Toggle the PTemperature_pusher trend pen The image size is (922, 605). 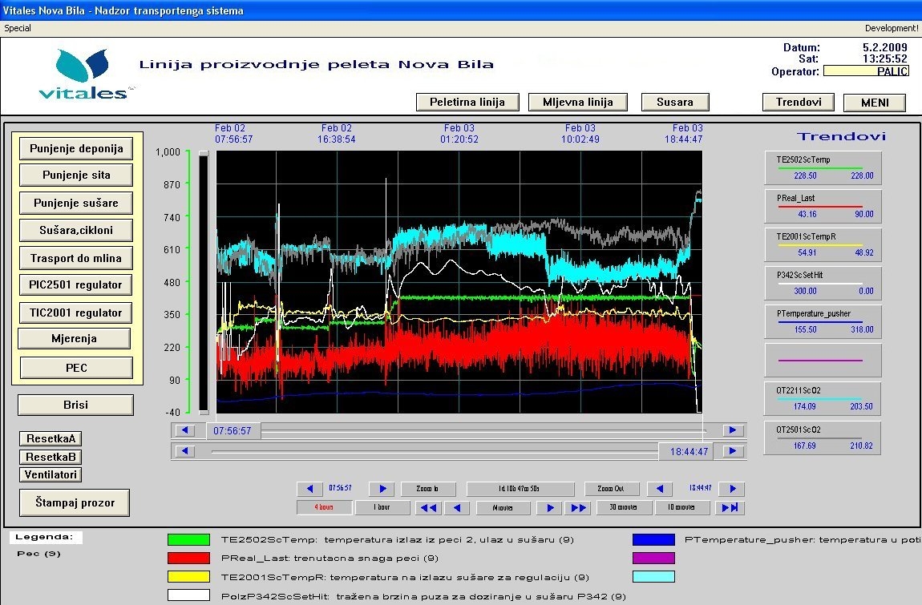pyautogui.click(x=823, y=322)
